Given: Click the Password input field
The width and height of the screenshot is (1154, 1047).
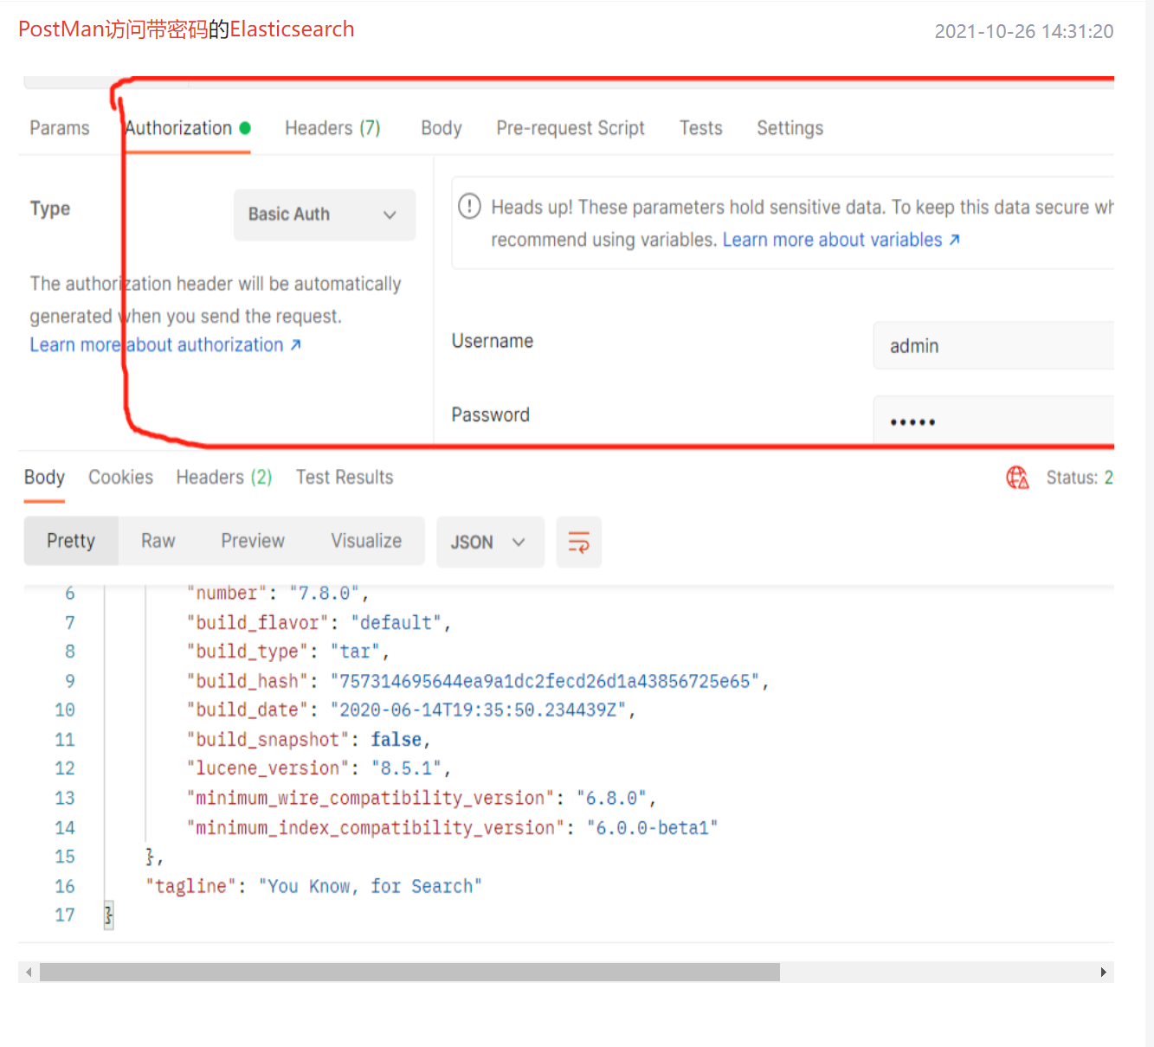Looking at the screenshot, I should [x=993, y=421].
